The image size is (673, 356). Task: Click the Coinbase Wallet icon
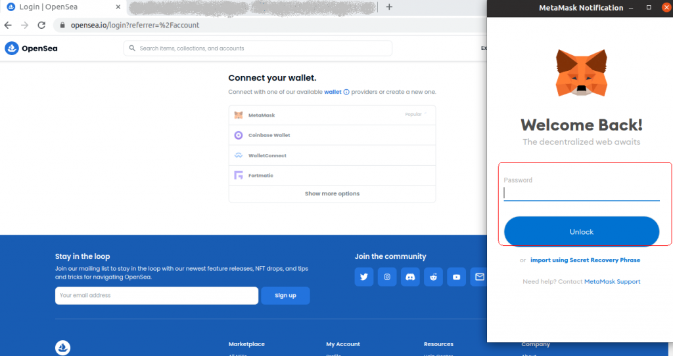238,135
